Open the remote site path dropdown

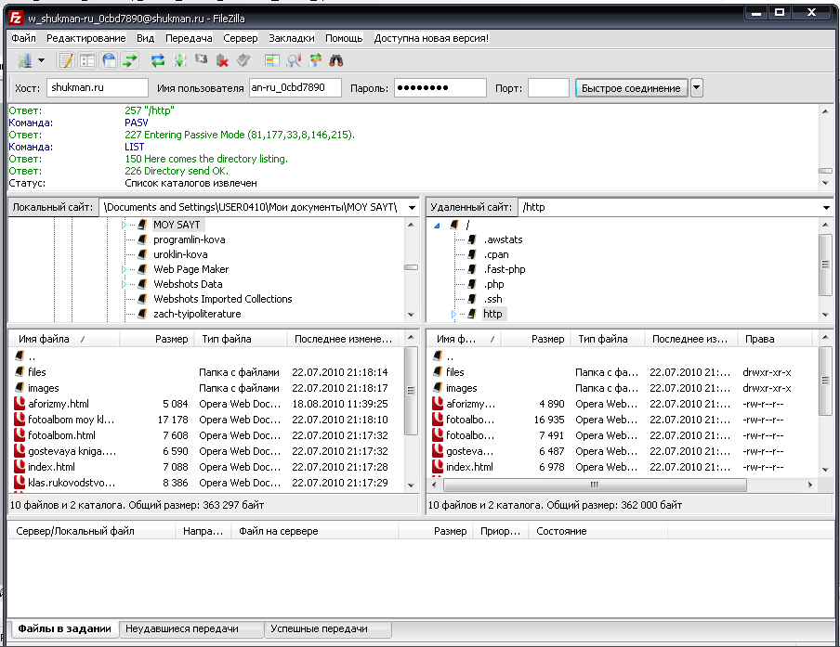pyautogui.click(x=826, y=208)
